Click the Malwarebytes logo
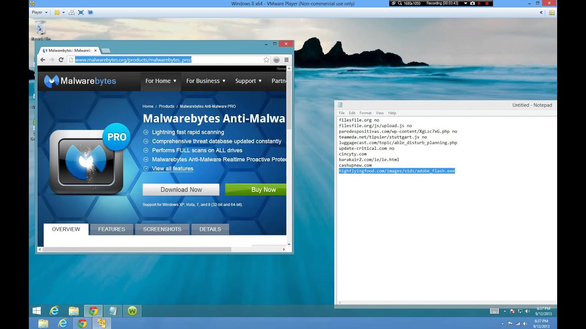 tap(80, 81)
